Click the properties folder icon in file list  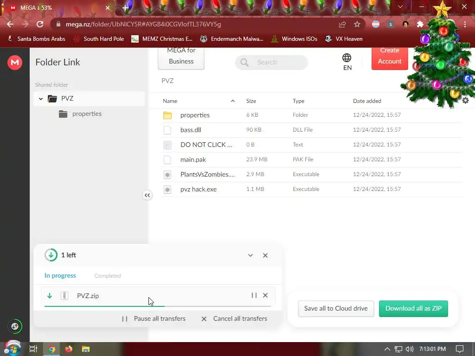tap(167, 115)
